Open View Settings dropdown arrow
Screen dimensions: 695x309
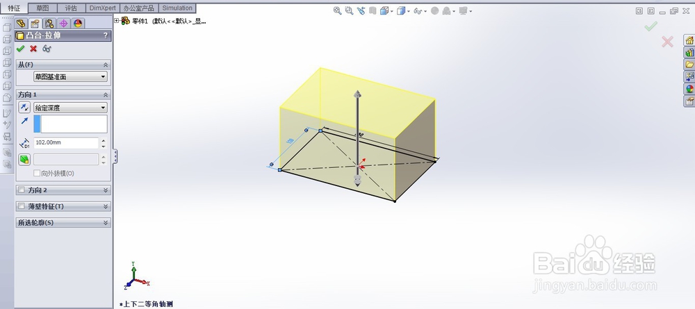pyautogui.click(x=471, y=11)
